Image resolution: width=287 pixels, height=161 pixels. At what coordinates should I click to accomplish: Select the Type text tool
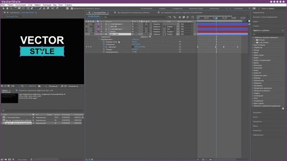[x=36, y=8]
